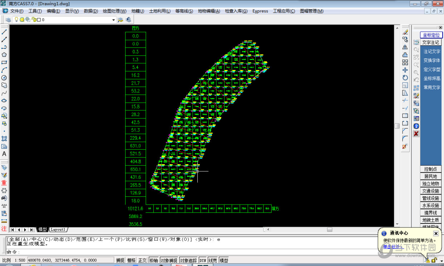The height and width of the screenshot is (266, 444).
Task: Click the 文字注记 button in side panel
Action: click(x=430, y=42)
